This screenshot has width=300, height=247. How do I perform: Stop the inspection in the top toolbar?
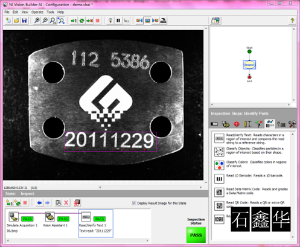[98, 21]
